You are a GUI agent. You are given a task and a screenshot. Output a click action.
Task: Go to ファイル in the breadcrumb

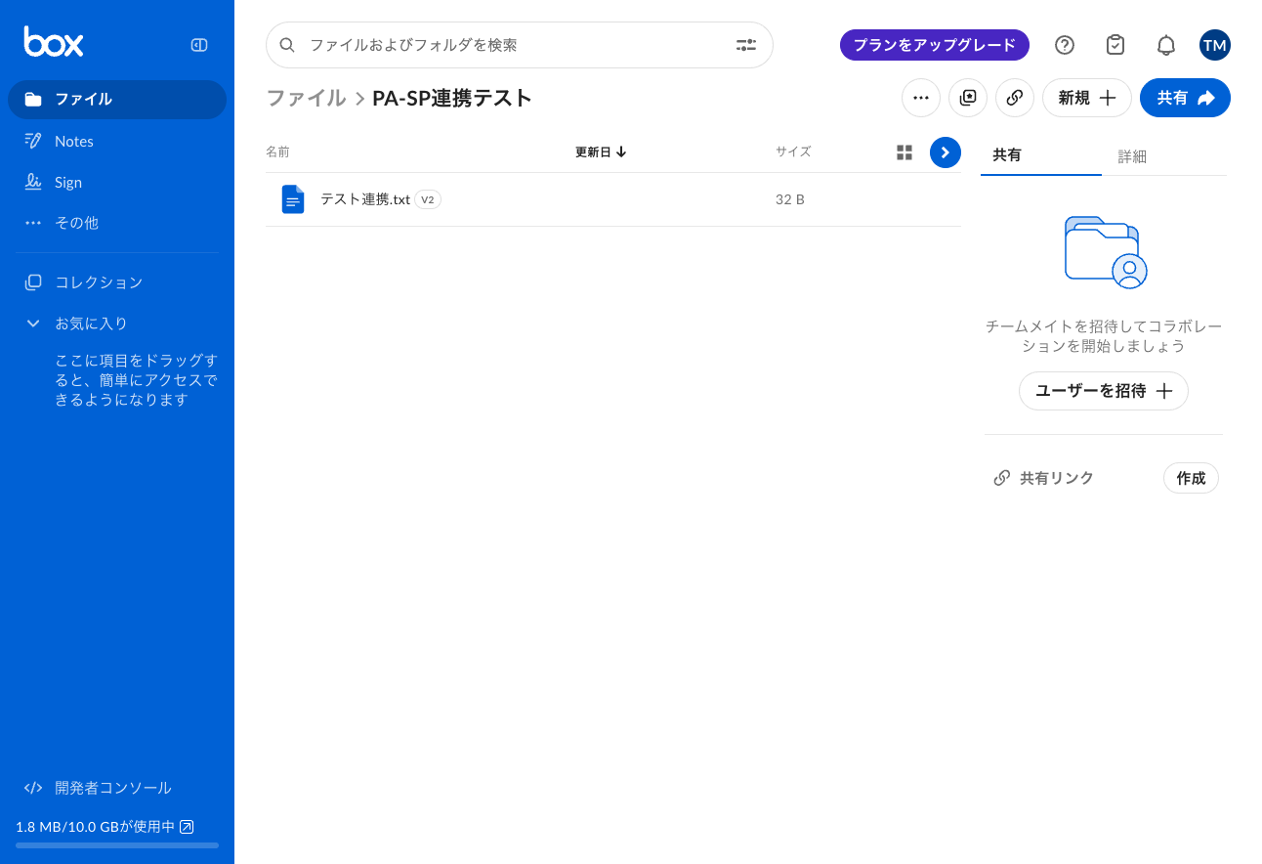tap(306, 98)
